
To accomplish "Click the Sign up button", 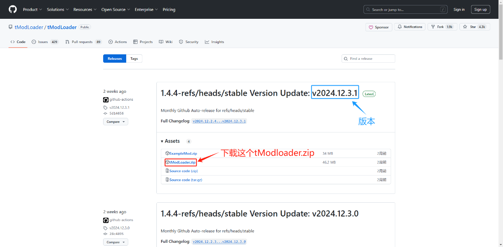I will click(480, 9).
